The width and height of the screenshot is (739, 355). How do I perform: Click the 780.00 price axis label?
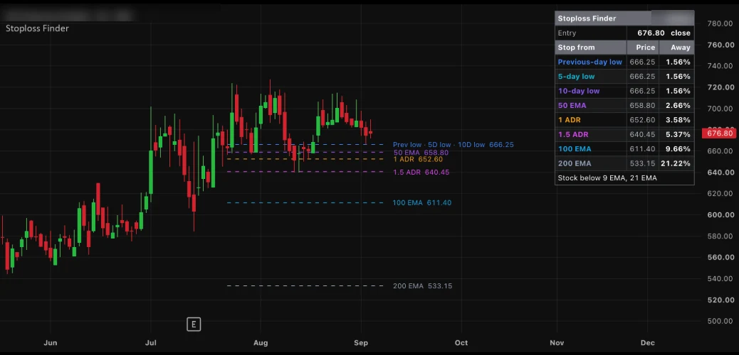point(721,23)
